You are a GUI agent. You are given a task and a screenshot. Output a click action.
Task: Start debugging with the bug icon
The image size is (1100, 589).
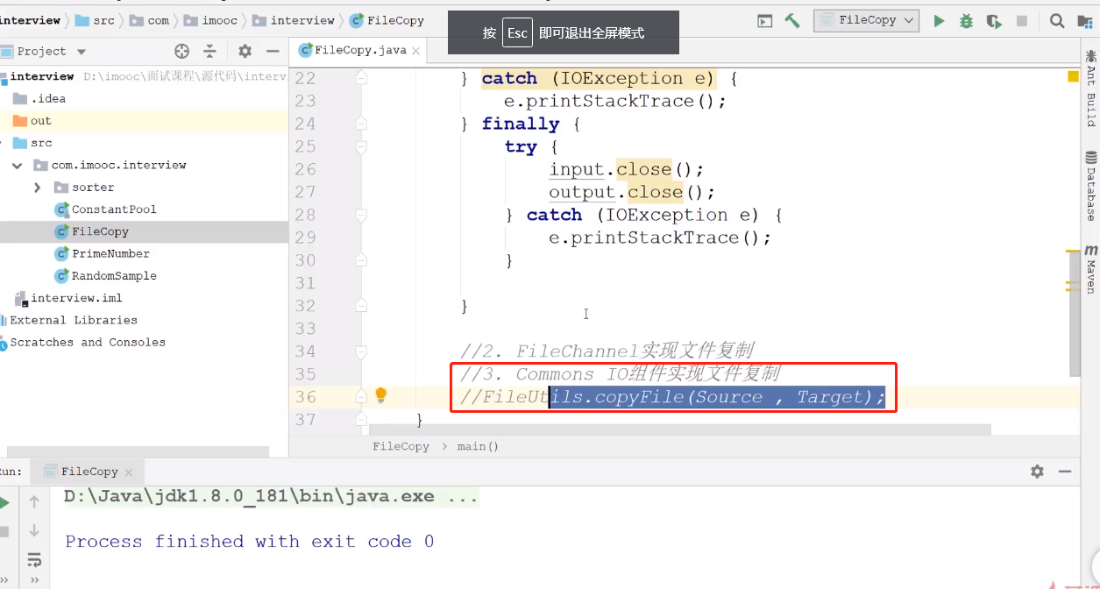click(x=966, y=21)
